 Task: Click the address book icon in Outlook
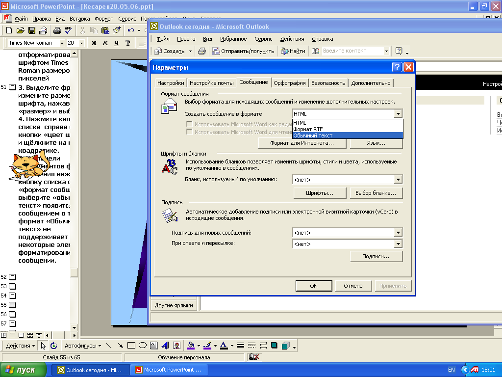click(315, 51)
